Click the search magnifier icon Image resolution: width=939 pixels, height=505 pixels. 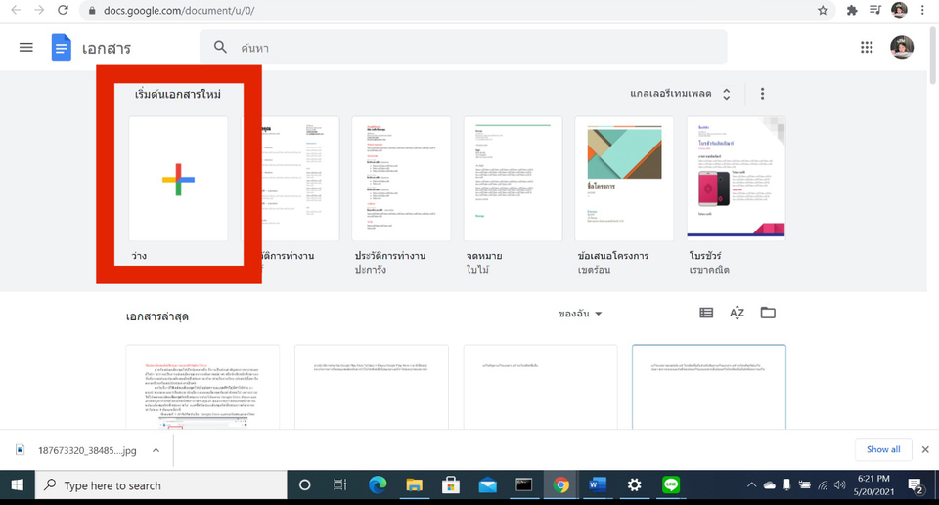pos(220,47)
